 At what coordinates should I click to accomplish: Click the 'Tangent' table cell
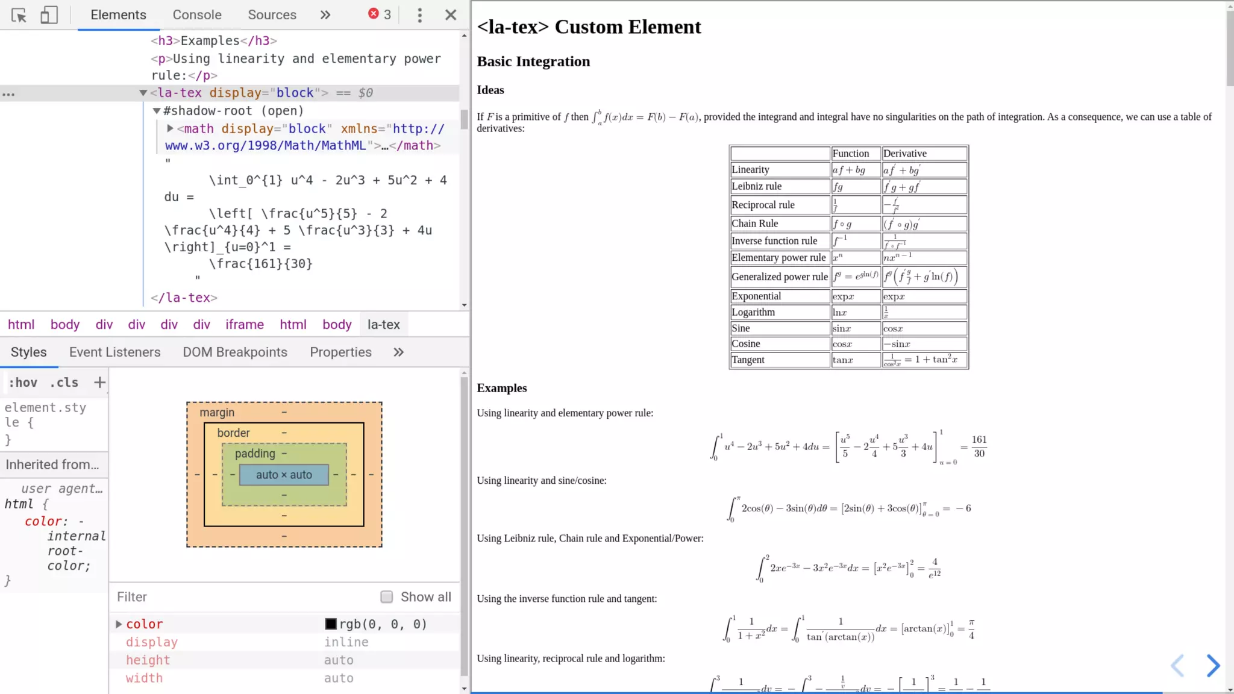tap(780, 360)
